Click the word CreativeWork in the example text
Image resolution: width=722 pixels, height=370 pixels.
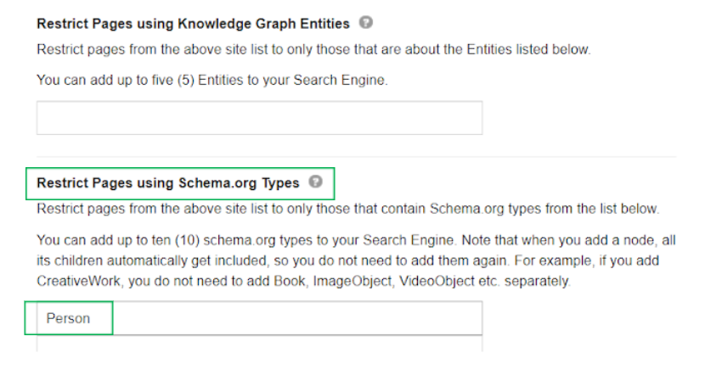(x=78, y=281)
